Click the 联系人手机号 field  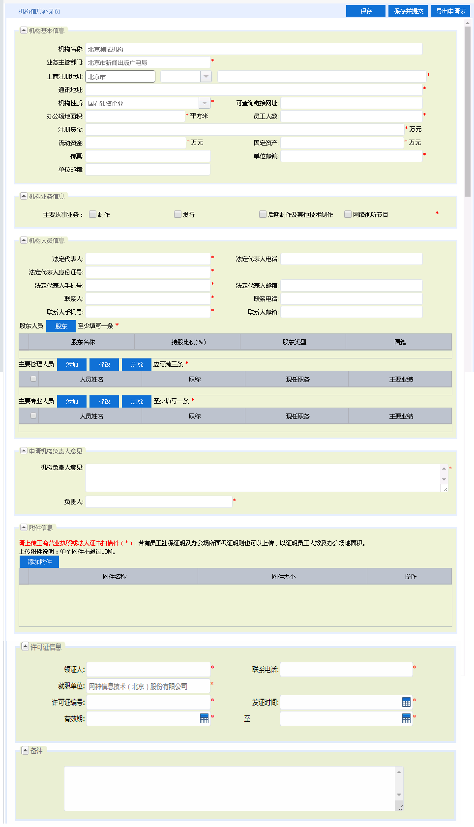coord(148,312)
